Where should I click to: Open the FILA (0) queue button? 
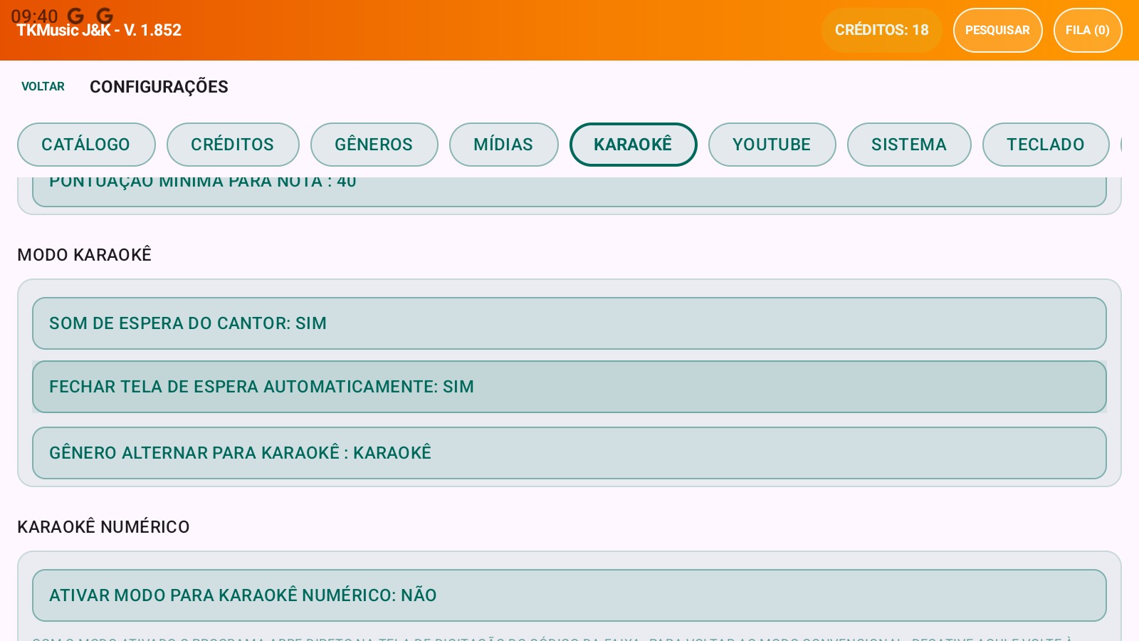pos(1088,30)
